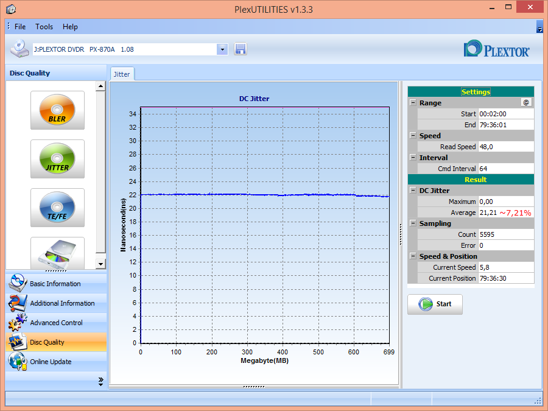Click the Disc Quality list scroll up arrow

100,86
